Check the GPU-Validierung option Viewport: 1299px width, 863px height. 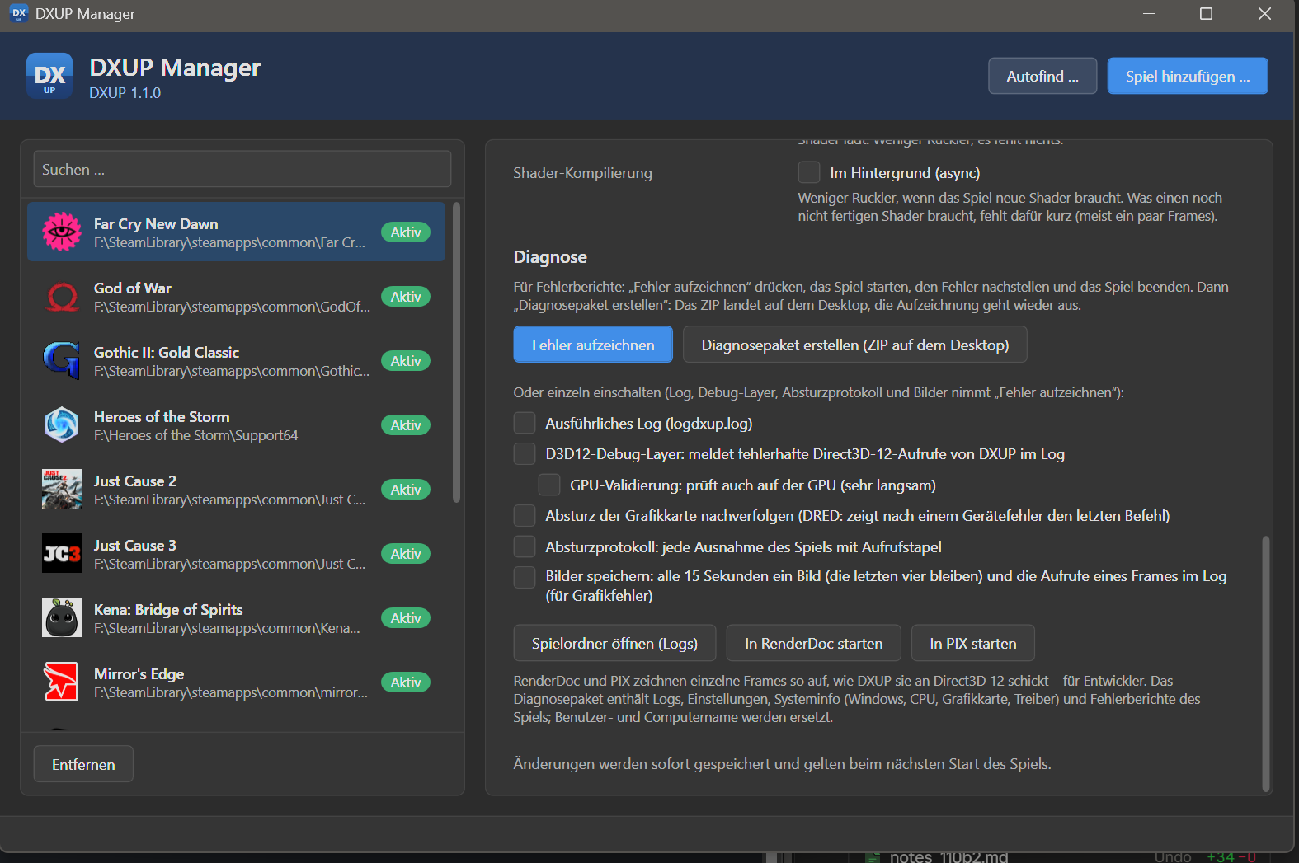[x=549, y=485]
